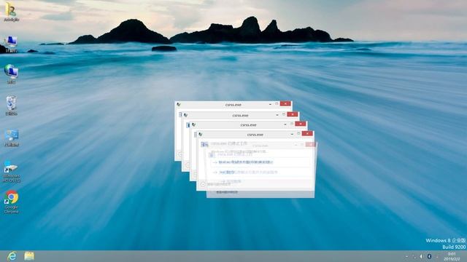467x262 pixels.
Task: Open the Windows drive shortcut desktop icon
Action: pyautogui.click(x=12, y=172)
